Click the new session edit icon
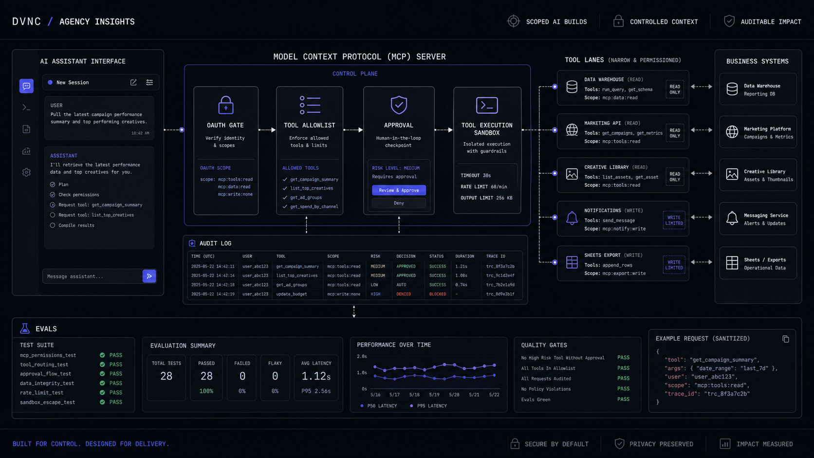This screenshot has width=814, height=458. (x=133, y=82)
